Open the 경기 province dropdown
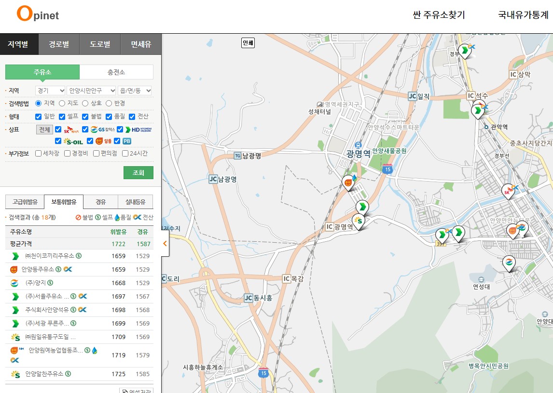Screen dimensions: 553x393 (x=50, y=91)
